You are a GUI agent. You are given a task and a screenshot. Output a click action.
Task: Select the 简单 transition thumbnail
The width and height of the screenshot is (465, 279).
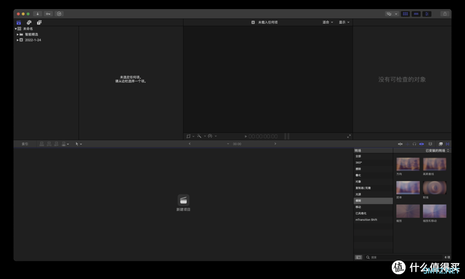[x=408, y=188]
